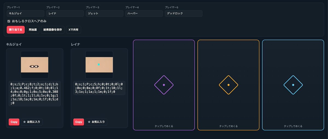Flip the purple-bordered face-down card
Viewport: 328px width, 139px height.
(164, 85)
